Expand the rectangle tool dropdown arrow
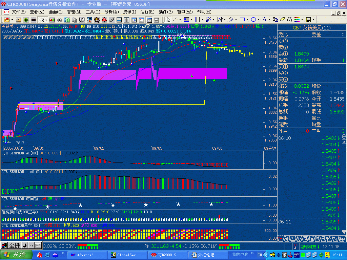Viewport: 347px width, 260px height. point(247,20)
